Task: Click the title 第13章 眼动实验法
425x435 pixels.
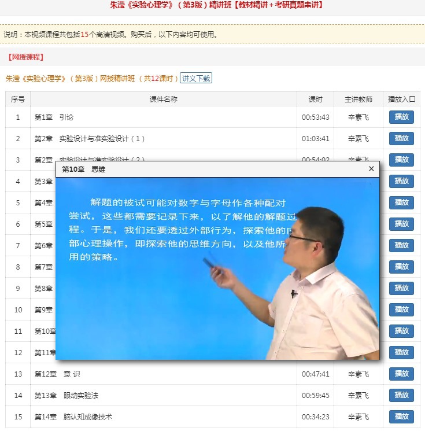Action: click(66, 395)
